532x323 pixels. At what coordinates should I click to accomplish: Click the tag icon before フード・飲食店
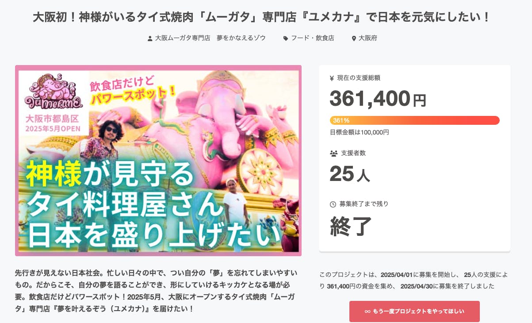[x=286, y=38]
